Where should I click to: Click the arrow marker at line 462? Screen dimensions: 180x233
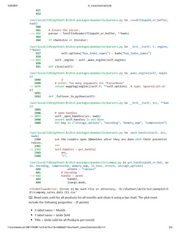[32, 33]
